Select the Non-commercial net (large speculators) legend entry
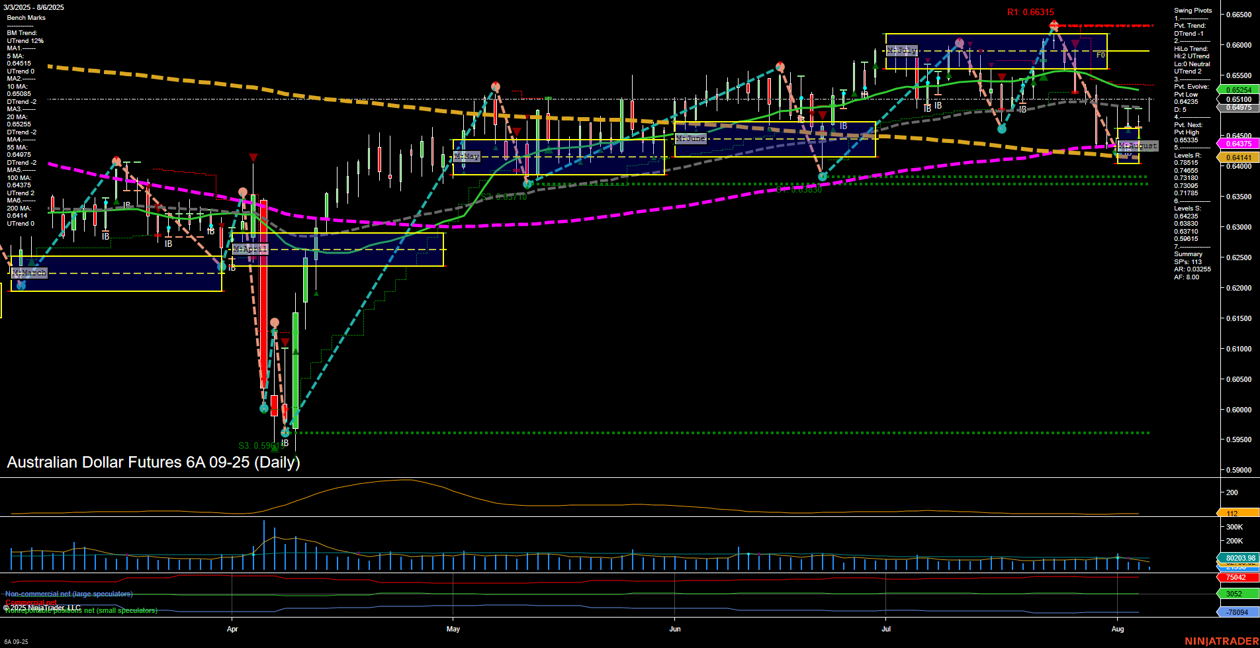 tap(66, 594)
